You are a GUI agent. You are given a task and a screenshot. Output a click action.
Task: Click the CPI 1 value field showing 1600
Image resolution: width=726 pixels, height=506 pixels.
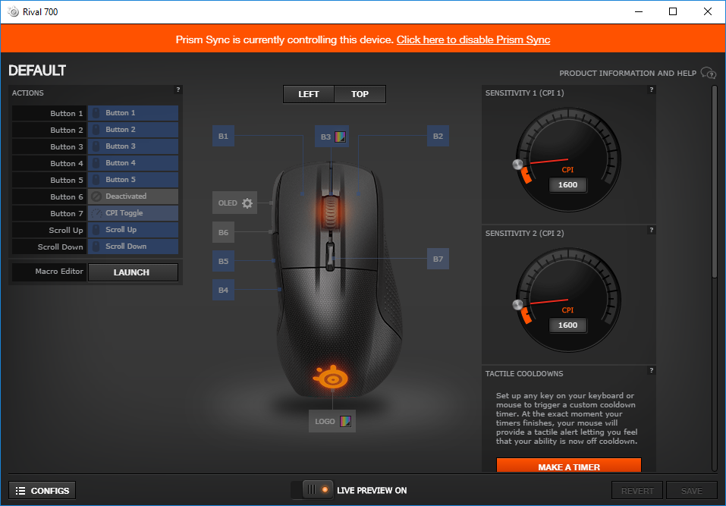(x=567, y=184)
